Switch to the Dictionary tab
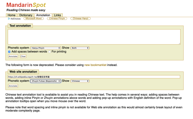The width and height of the screenshot is (193, 119). (x=26, y=15)
